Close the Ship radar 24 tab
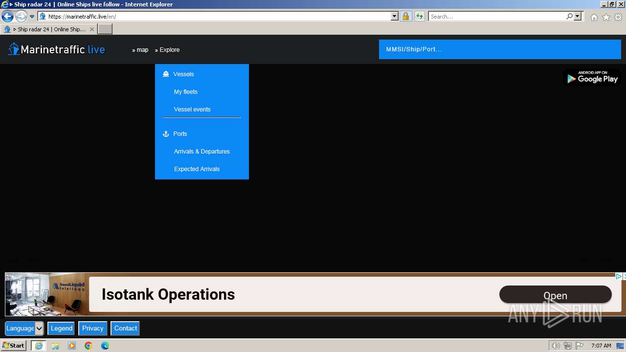Screen dimensions: 626x352 click(91, 29)
